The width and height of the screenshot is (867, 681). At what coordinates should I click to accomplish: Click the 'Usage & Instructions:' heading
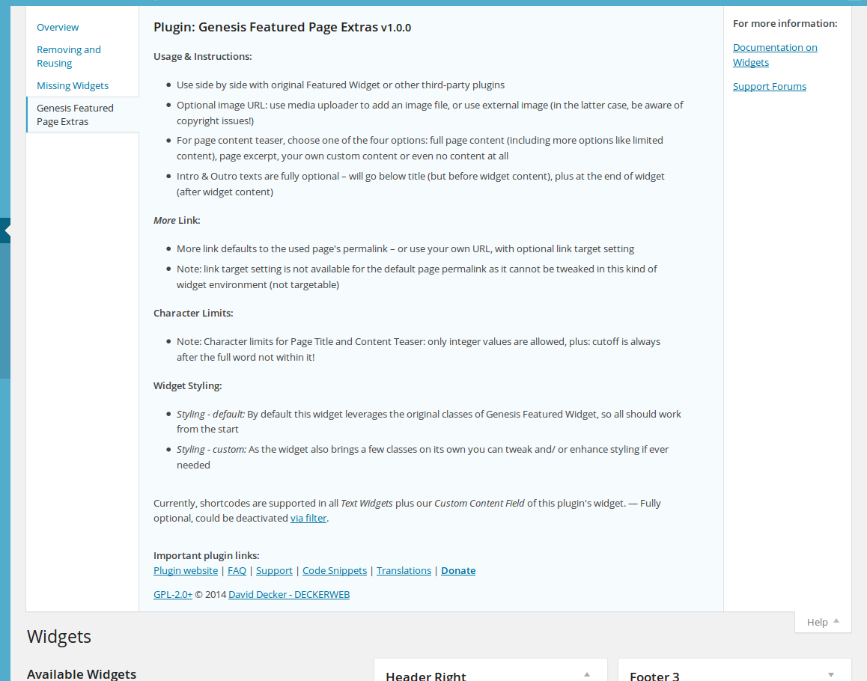coord(202,56)
